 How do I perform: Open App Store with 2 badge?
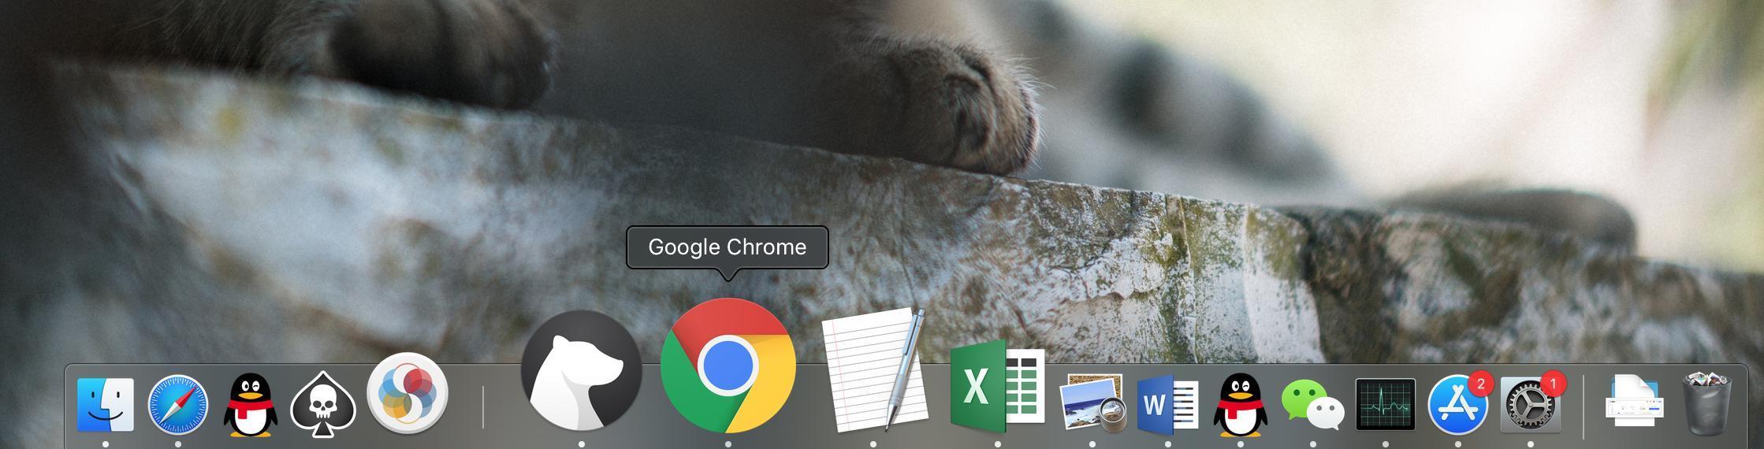click(1458, 403)
